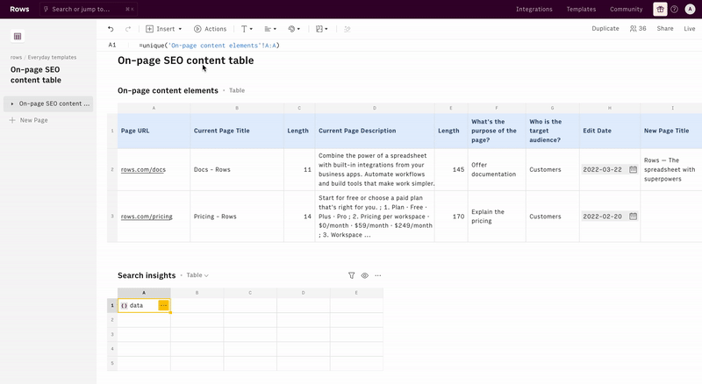Click the undo arrow icon

tap(111, 29)
